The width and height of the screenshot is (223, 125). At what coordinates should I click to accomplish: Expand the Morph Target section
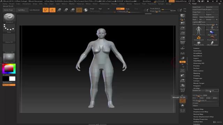click(x=199, y=83)
